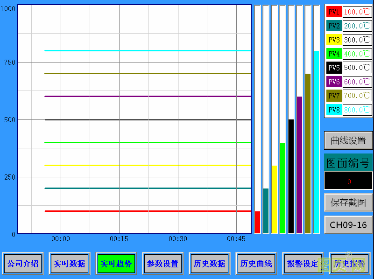This screenshot has height=279, width=374.
Task: Go to 历史数据 screen
Action: coord(210,264)
